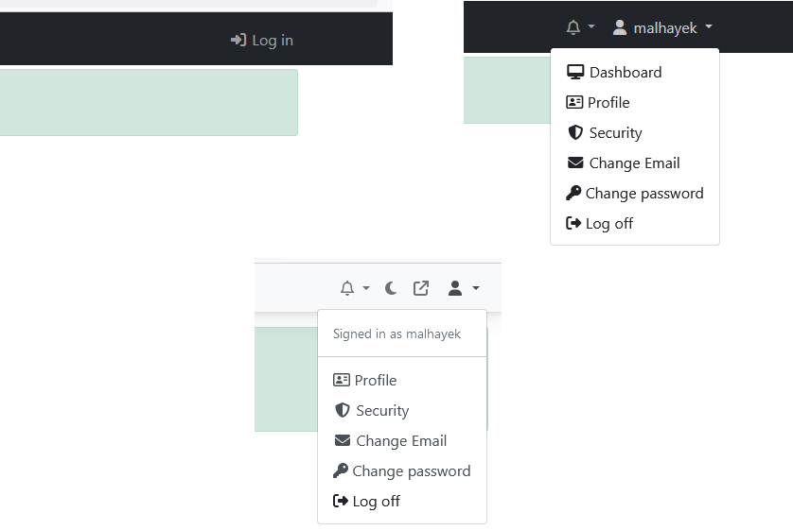Click the Dashboard monitor icon
Image resolution: width=793 pixels, height=530 pixels.
[575, 72]
